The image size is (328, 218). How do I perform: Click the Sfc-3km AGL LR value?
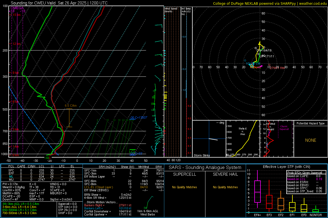(x=21, y=204)
